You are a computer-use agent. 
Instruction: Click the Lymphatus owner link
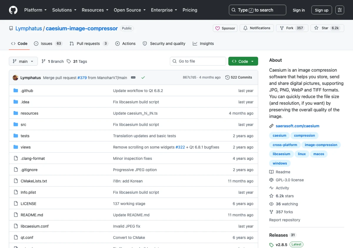point(29,29)
